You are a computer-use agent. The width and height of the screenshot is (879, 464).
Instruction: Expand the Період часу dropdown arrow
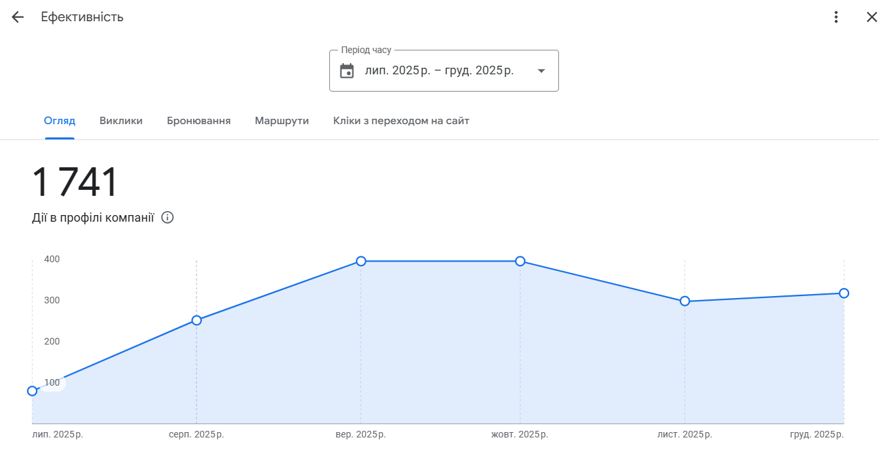click(x=541, y=71)
